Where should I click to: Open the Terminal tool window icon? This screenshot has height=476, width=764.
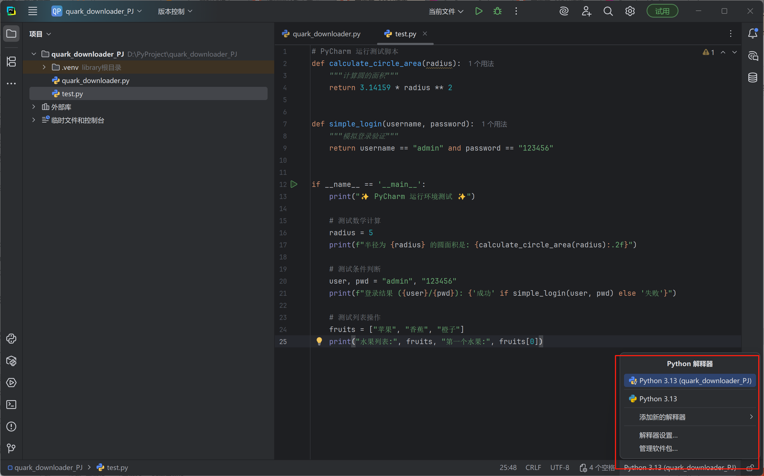11,405
